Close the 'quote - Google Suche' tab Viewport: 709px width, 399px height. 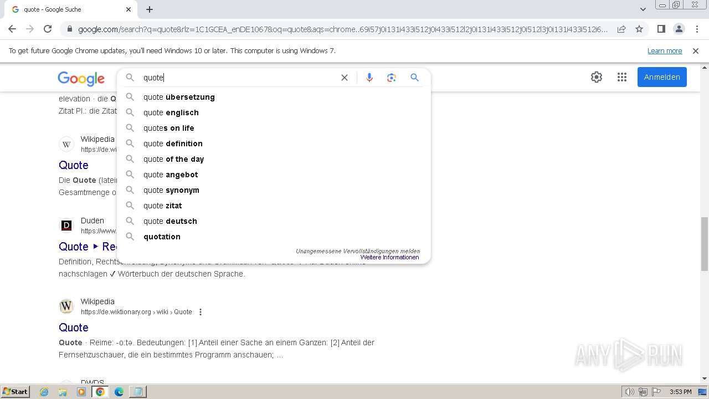tap(129, 9)
